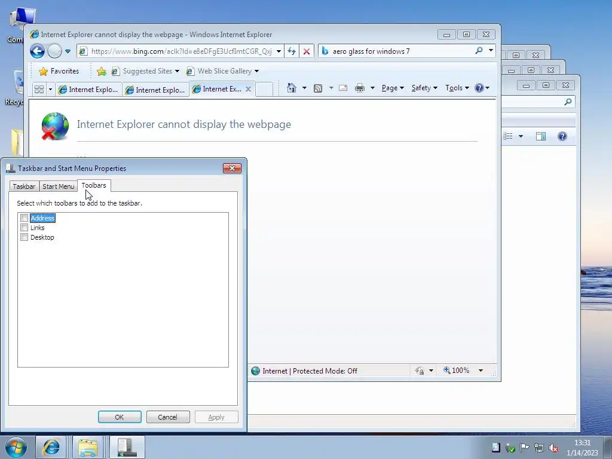Image resolution: width=612 pixels, height=459 pixels.
Task: Expand the Print options dropdown arrow
Action: pyautogui.click(x=372, y=88)
